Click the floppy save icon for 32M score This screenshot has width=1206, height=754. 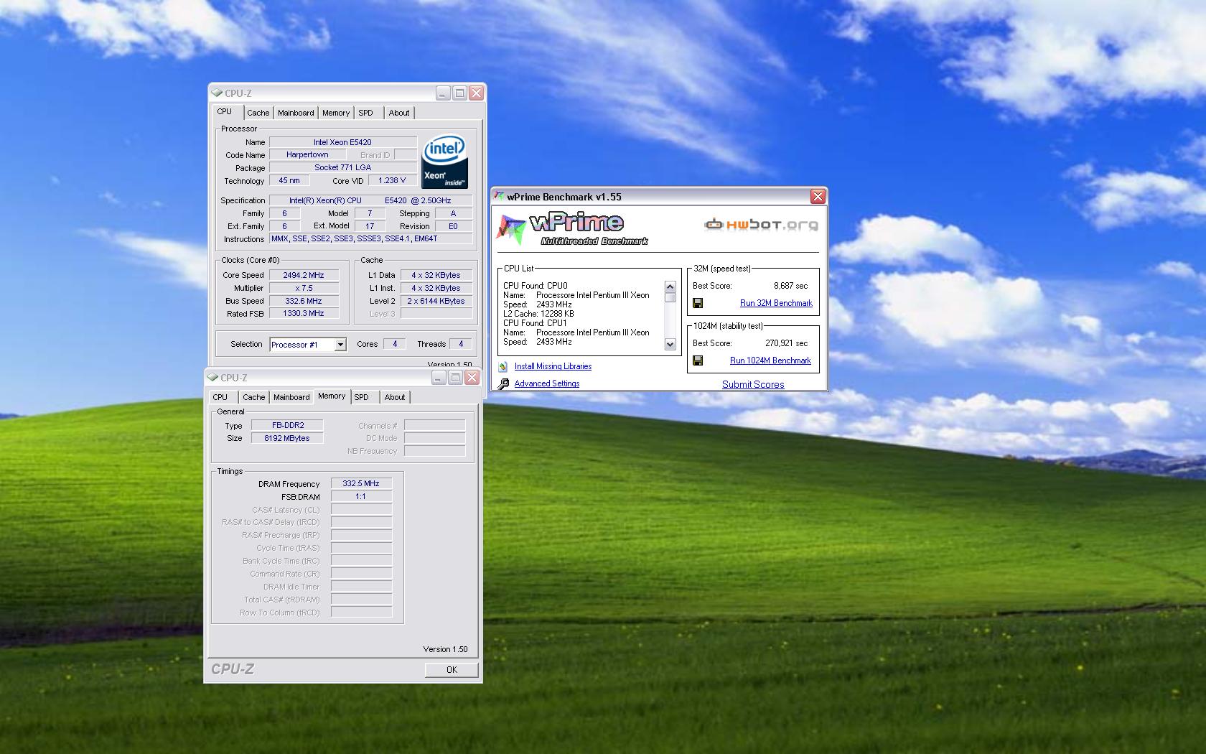(698, 303)
